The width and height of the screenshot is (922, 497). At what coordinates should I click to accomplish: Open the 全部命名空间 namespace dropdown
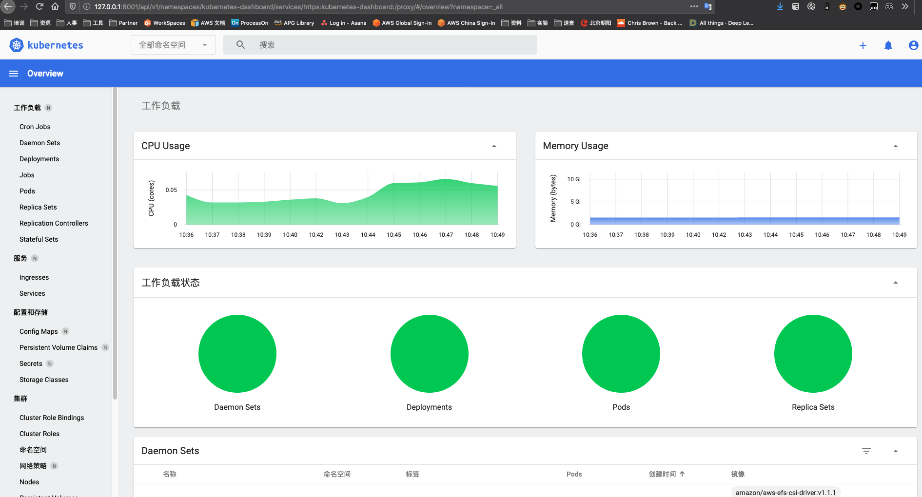pyautogui.click(x=173, y=45)
